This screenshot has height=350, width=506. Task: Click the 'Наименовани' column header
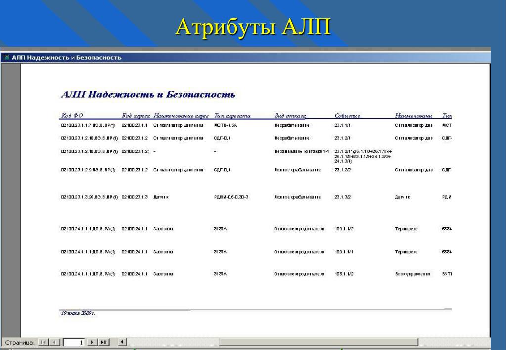414,116
